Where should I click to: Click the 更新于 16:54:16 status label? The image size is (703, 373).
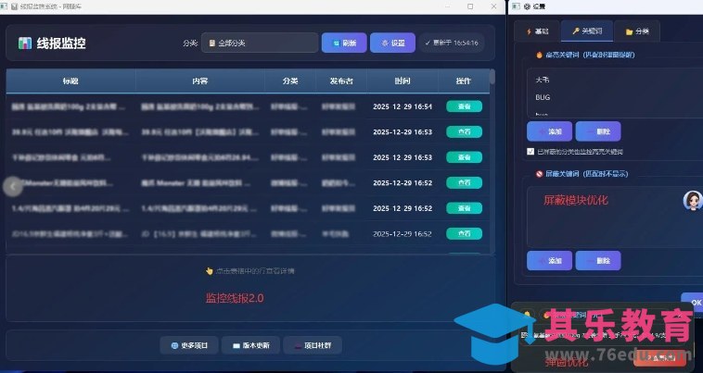point(452,43)
